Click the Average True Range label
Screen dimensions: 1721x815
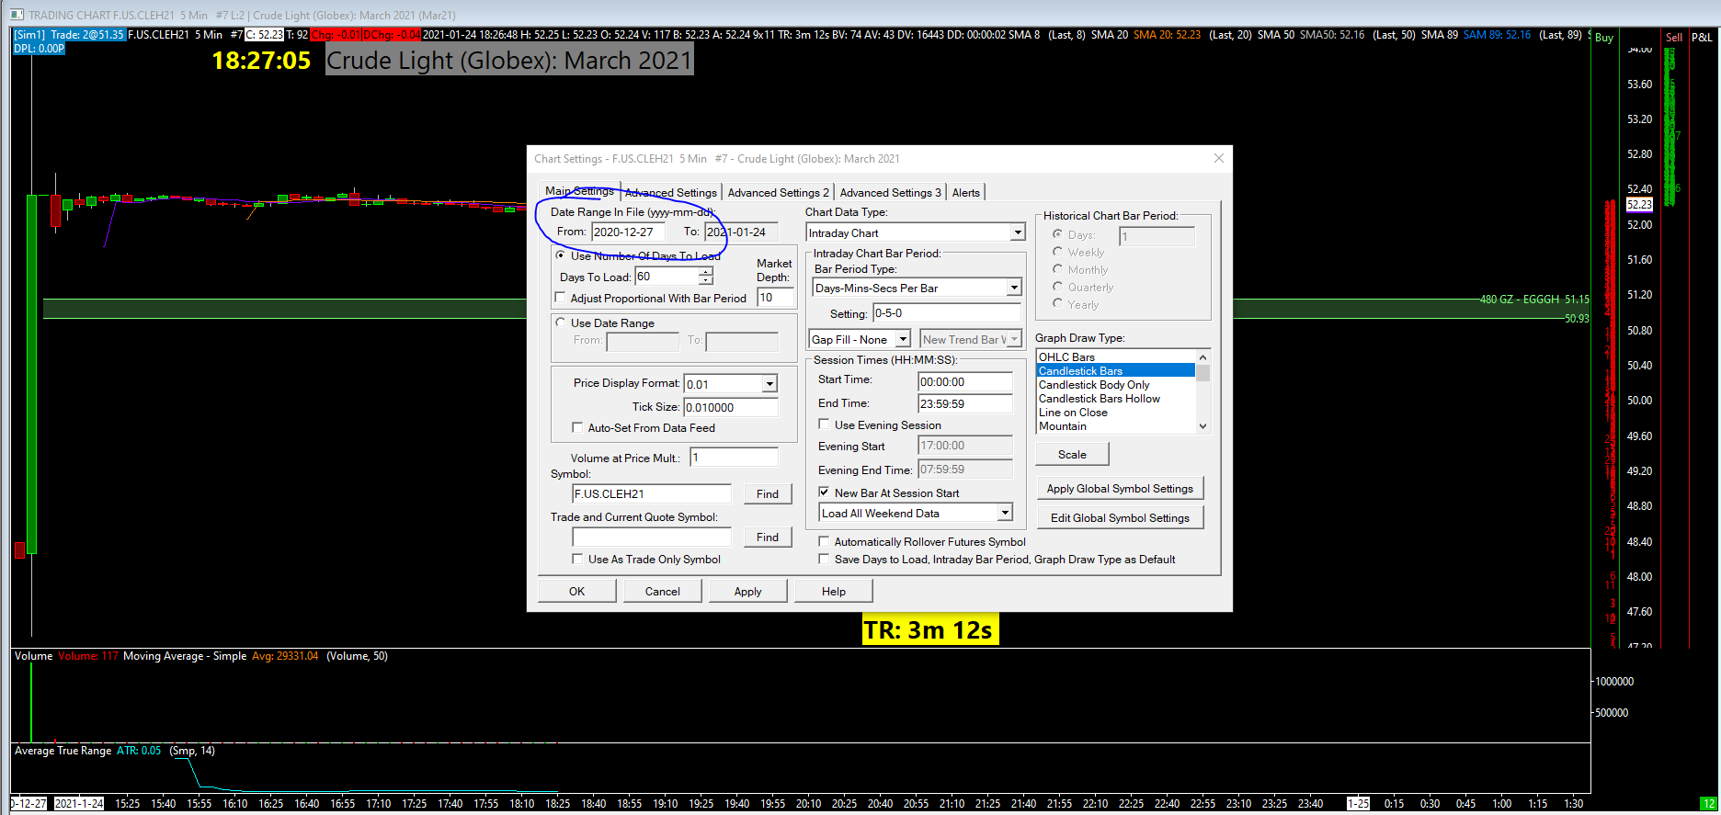(x=63, y=751)
